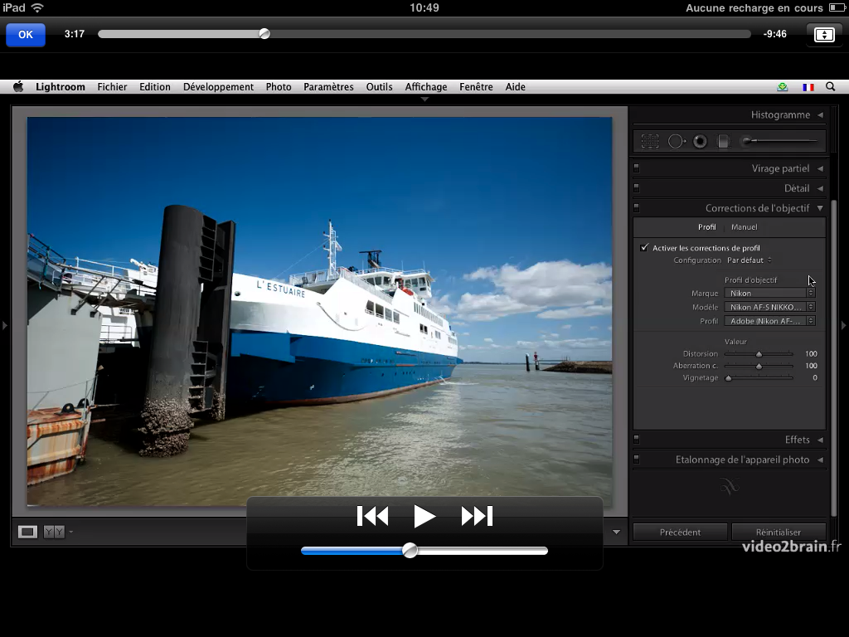
Task: Expand the Histogramme panel
Action: 820,114
